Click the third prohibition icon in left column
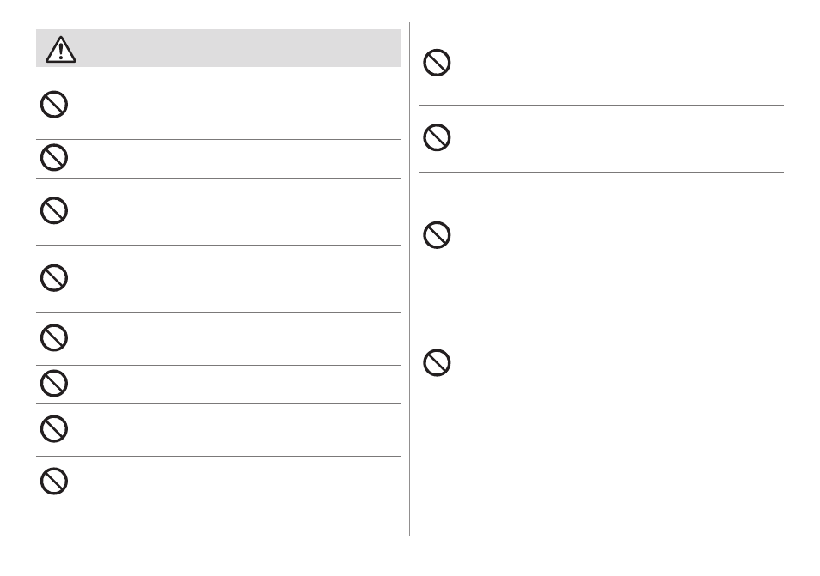This screenshot has height=576, width=820. (x=54, y=210)
